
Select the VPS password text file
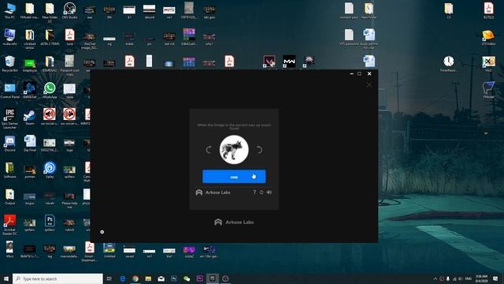click(349, 37)
